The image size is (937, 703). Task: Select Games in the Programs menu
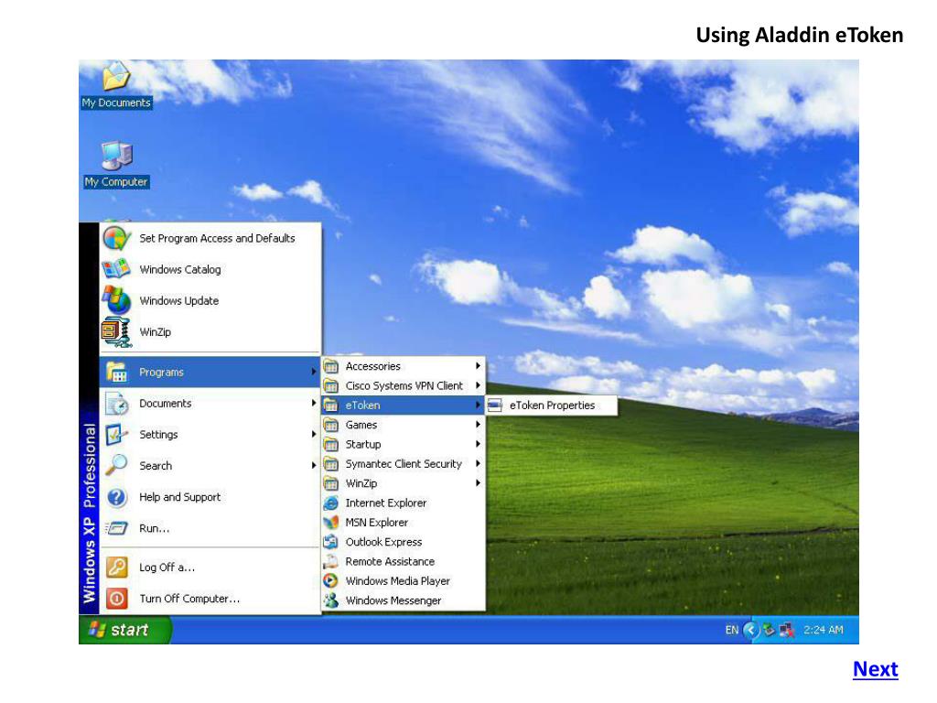pos(404,425)
